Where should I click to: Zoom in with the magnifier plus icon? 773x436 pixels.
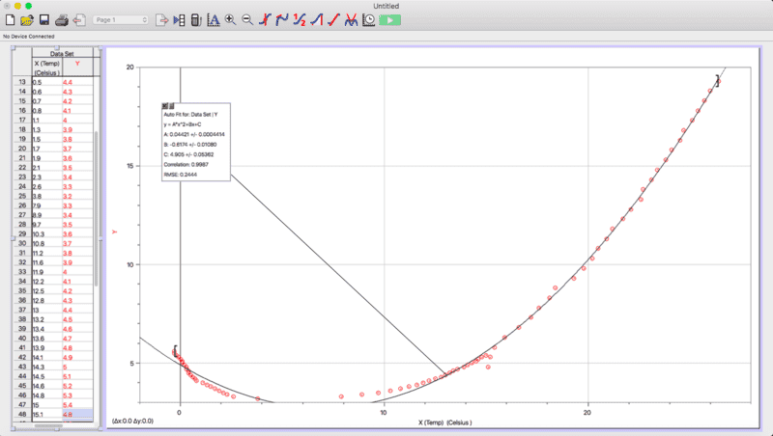point(230,19)
